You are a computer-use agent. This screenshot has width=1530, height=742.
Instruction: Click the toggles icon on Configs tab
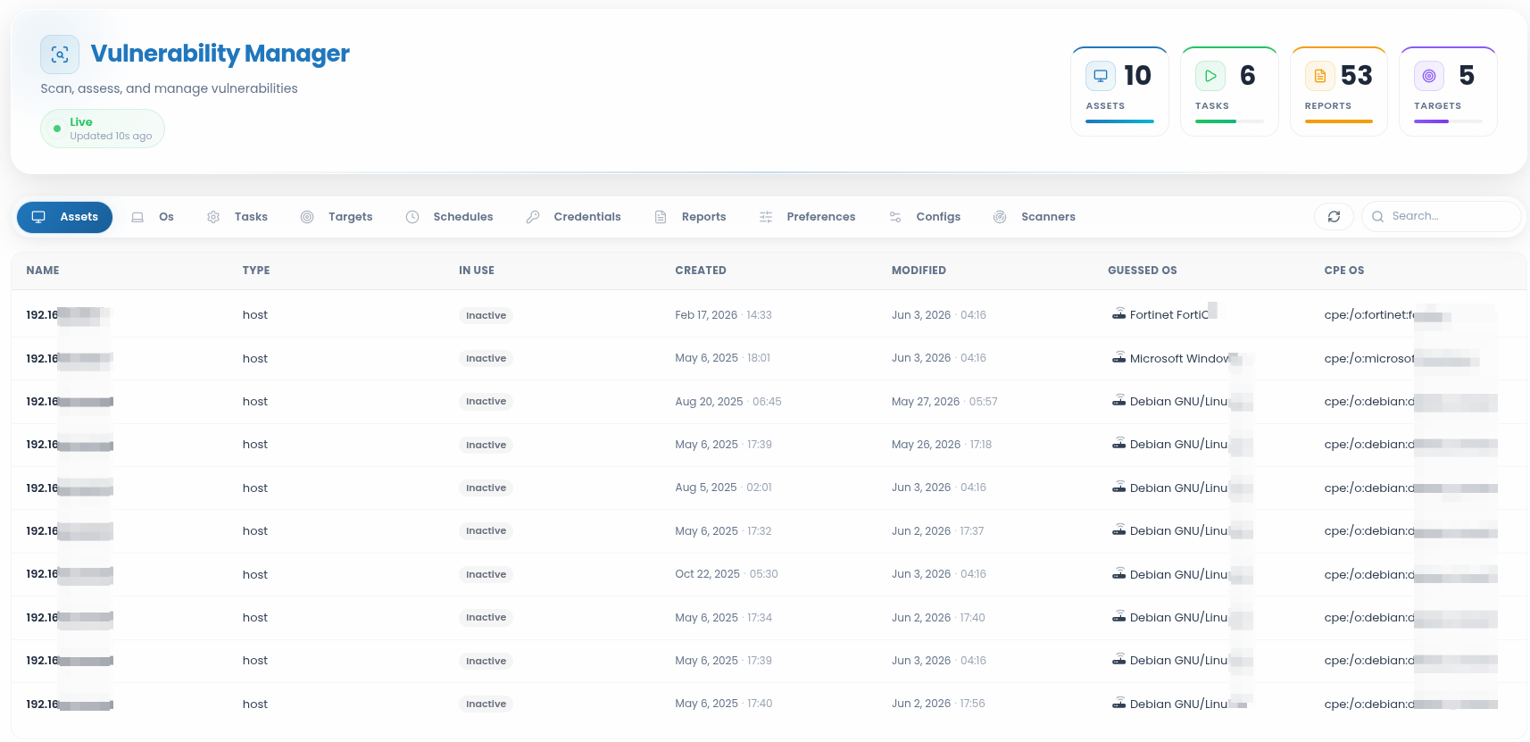click(x=895, y=217)
